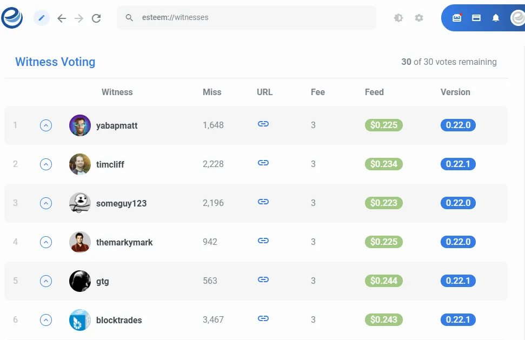Vote for witness timcliff
This screenshot has height=340, width=525.
46,164
